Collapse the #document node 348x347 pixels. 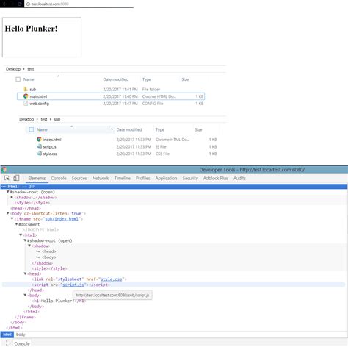(x=16, y=224)
